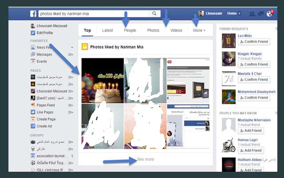
Task: Click the association taymat group icon
Action: 33,156
